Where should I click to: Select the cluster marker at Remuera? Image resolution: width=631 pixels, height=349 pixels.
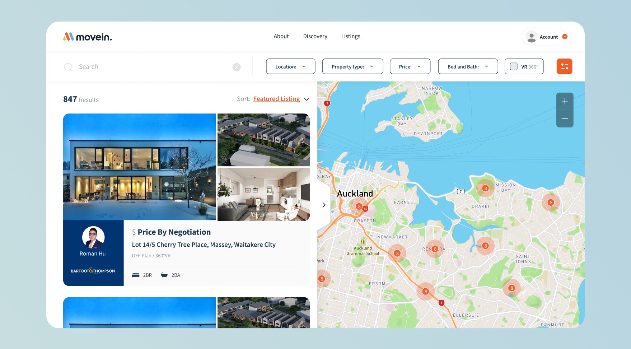tap(435, 249)
